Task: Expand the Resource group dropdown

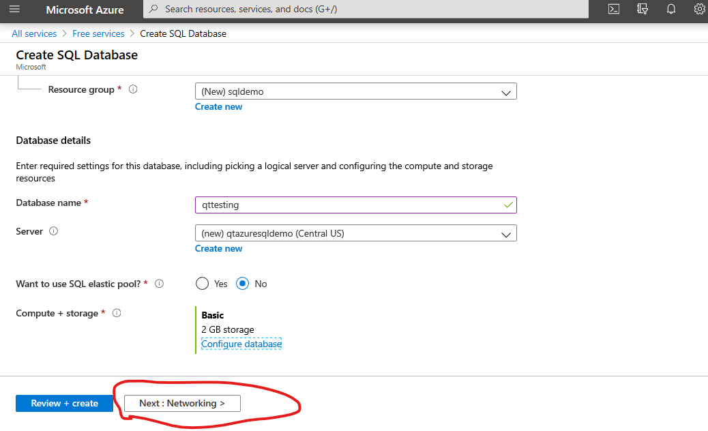Action: tap(356, 91)
